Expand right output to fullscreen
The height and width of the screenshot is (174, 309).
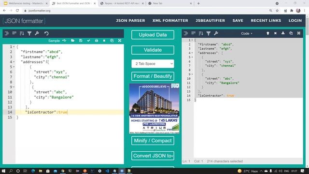(x=299, y=33)
